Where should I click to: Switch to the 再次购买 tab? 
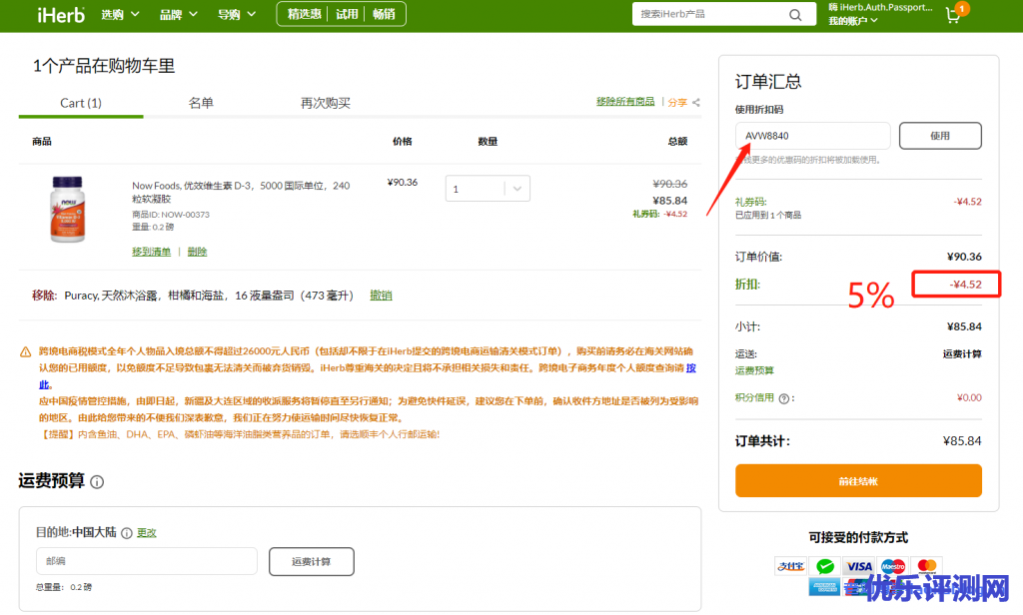[326, 103]
